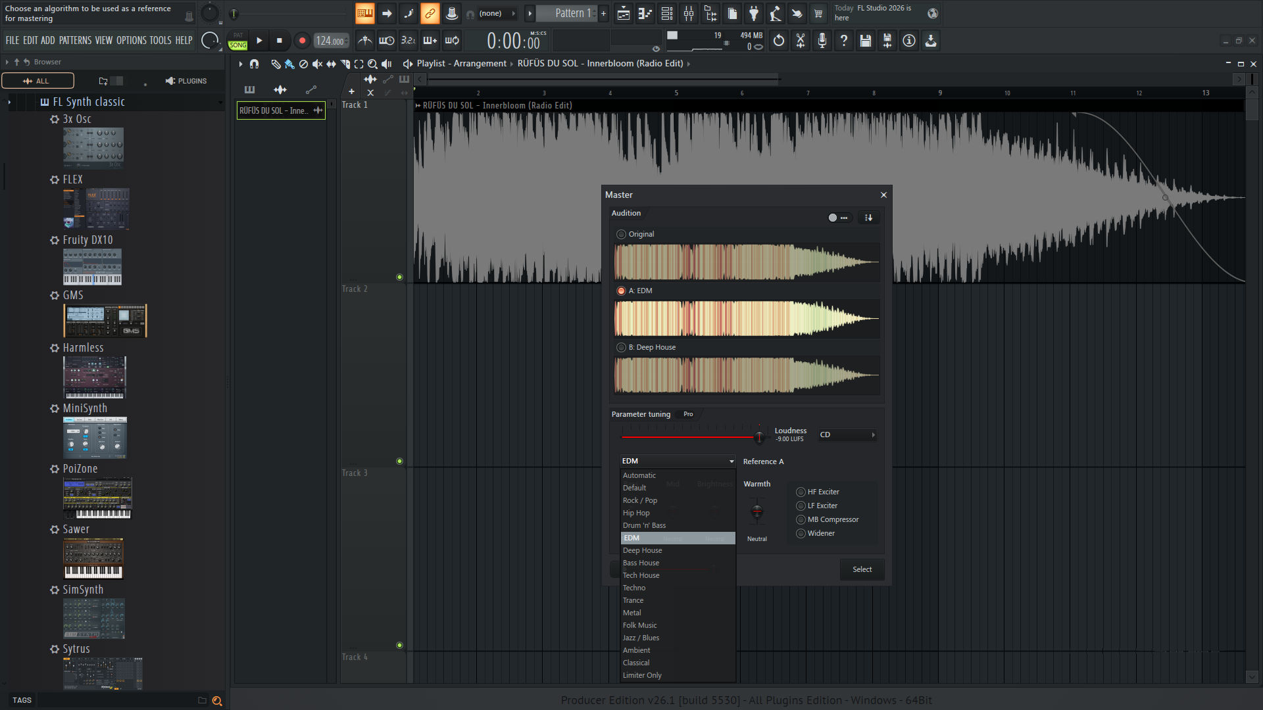Click the Play transport button

coord(259,41)
